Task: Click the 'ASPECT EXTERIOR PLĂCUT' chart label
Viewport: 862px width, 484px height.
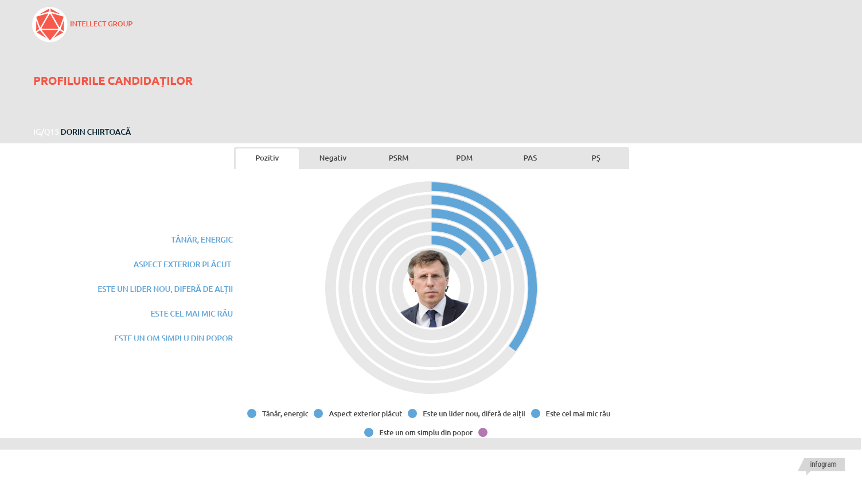Action: coord(182,264)
